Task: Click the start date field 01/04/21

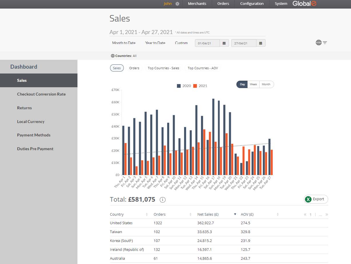Action: click(x=208, y=43)
